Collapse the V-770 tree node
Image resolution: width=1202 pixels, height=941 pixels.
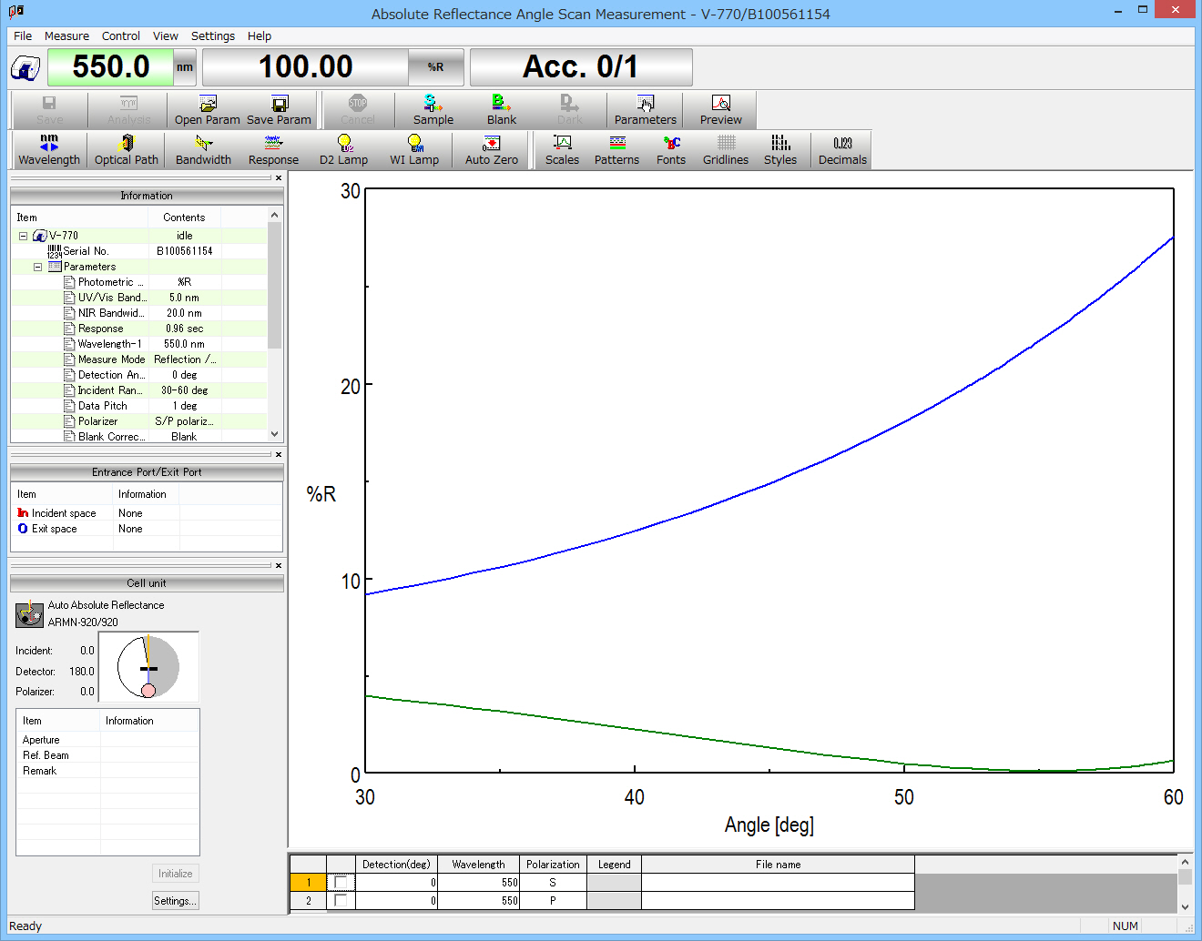click(x=22, y=235)
